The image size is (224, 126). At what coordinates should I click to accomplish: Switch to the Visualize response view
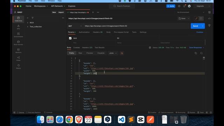coord(101,53)
